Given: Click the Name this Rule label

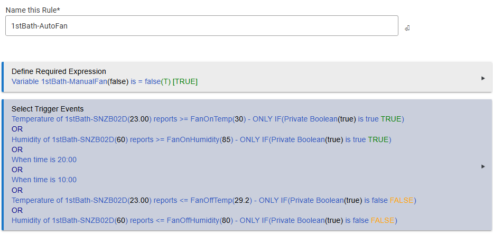Looking at the screenshot, I should click(x=33, y=10).
